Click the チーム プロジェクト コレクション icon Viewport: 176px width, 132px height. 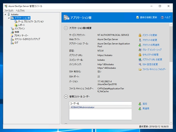point(16,21)
